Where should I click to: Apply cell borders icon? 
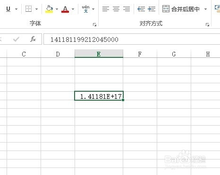click(28, 9)
